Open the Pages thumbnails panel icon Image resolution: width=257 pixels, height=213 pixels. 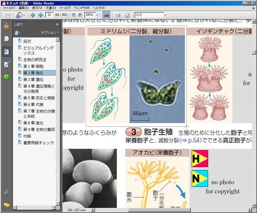6,38
